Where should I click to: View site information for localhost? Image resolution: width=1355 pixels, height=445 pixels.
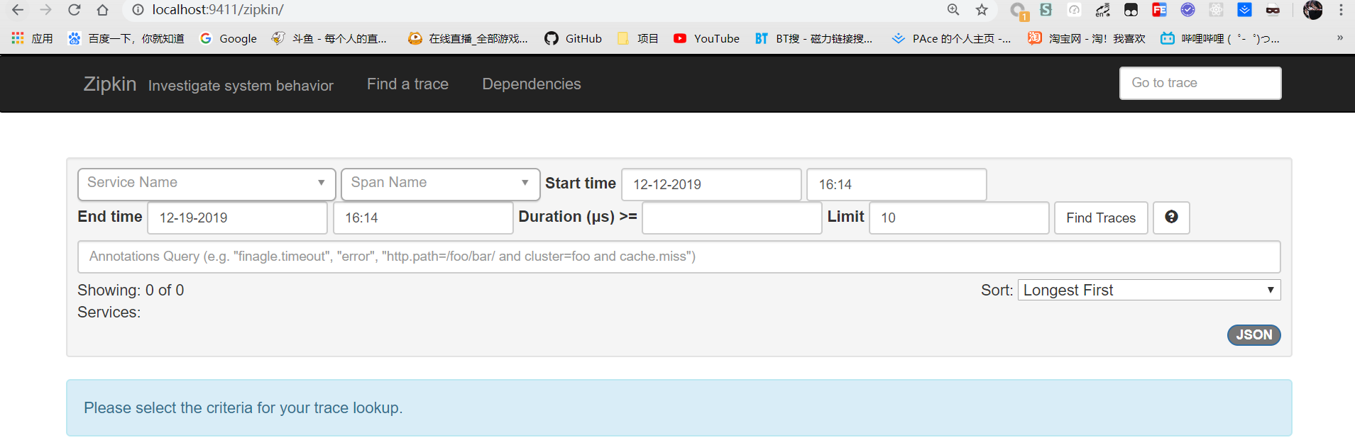[x=138, y=10]
